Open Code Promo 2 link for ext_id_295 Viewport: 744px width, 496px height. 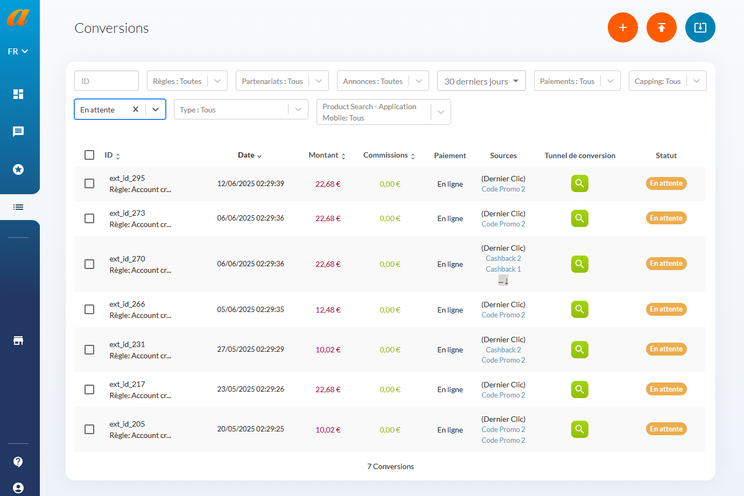click(503, 189)
